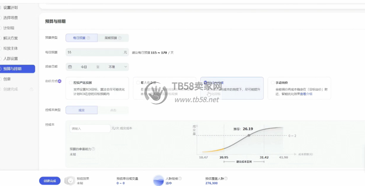Show help icon next to 预算的拿量能力
The image size is (365, 186).
pos(93,149)
